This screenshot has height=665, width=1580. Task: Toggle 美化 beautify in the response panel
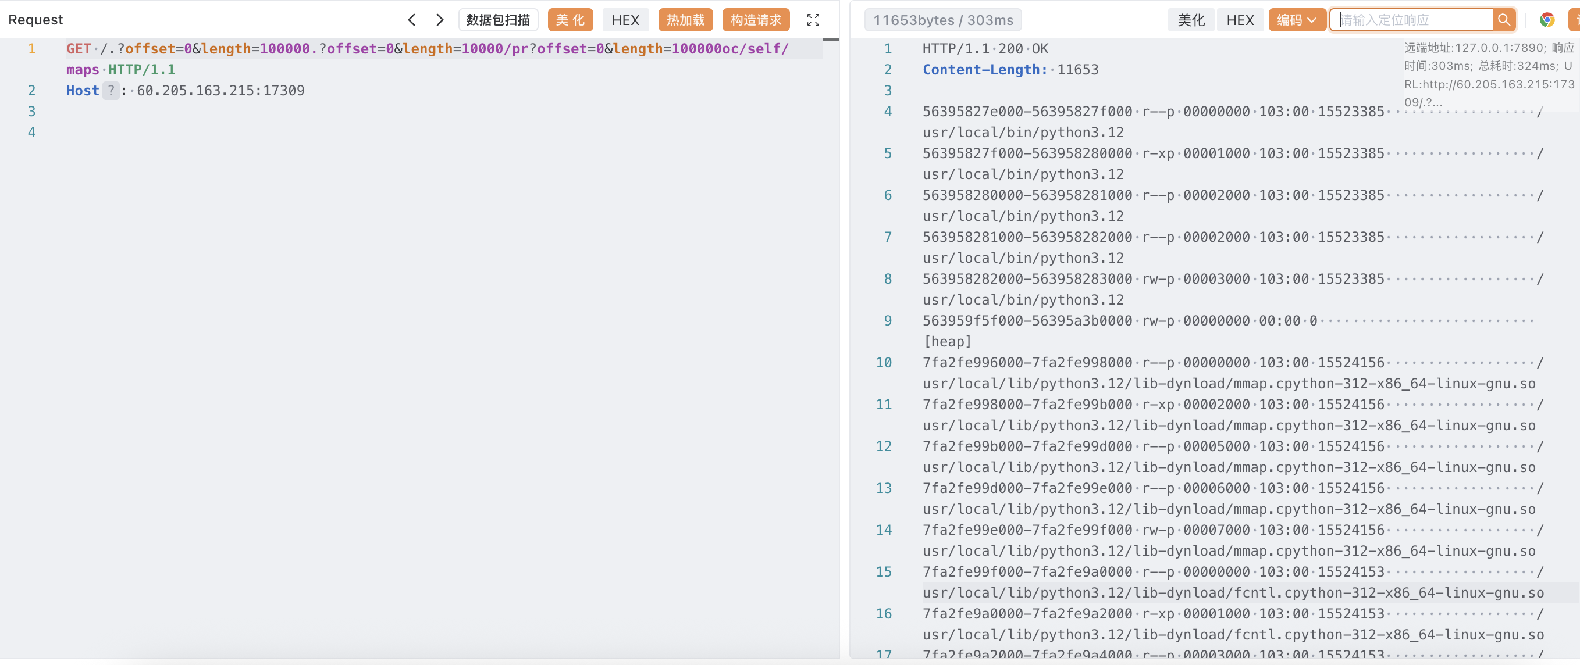1191,20
